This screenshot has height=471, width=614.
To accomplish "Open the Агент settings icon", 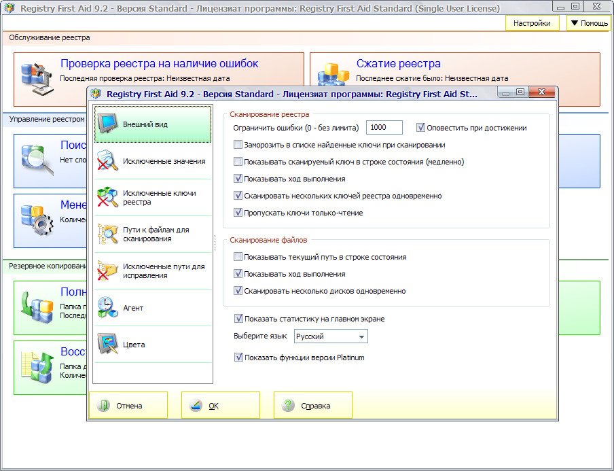I will 107,308.
